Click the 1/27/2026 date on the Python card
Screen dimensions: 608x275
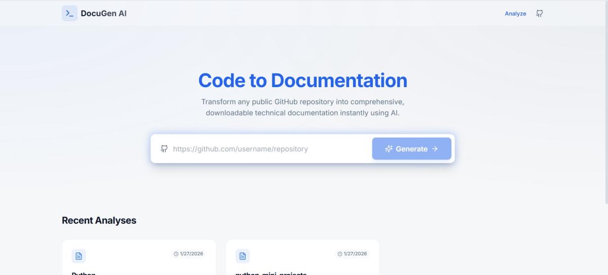pyautogui.click(x=192, y=254)
